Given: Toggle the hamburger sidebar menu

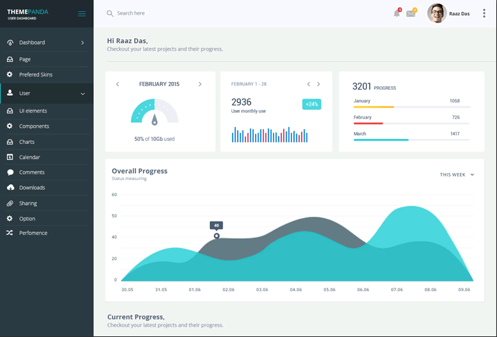Looking at the screenshot, I should point(82,13).
